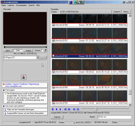Image resolution: width=135 pixels, height=126 pixels.
Task: Open the www.scenalyzer.com link
Action: [13, 86]
